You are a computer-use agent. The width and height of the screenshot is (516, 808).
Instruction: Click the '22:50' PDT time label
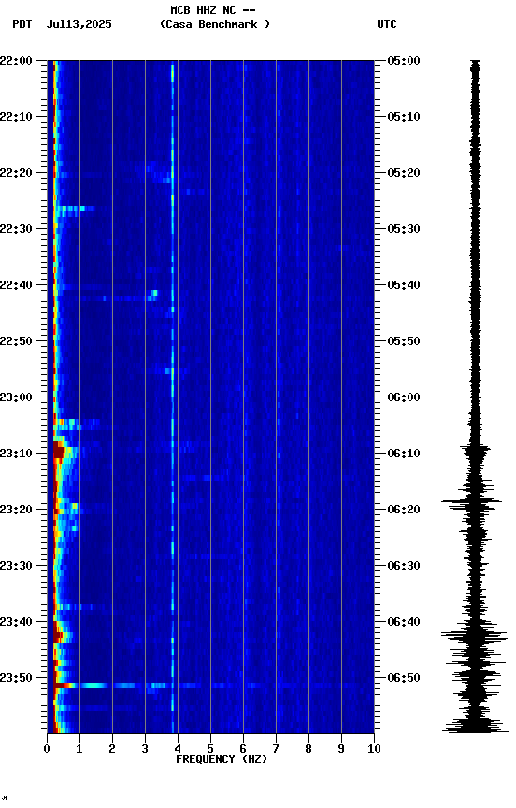tap(16, 341)
